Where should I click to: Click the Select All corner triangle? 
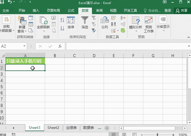coord(3,55)
